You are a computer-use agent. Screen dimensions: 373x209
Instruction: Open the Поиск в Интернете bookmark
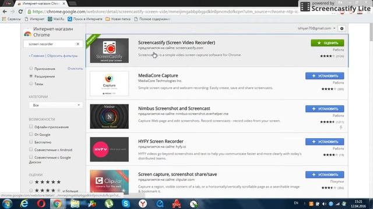(x=85, y=19)
